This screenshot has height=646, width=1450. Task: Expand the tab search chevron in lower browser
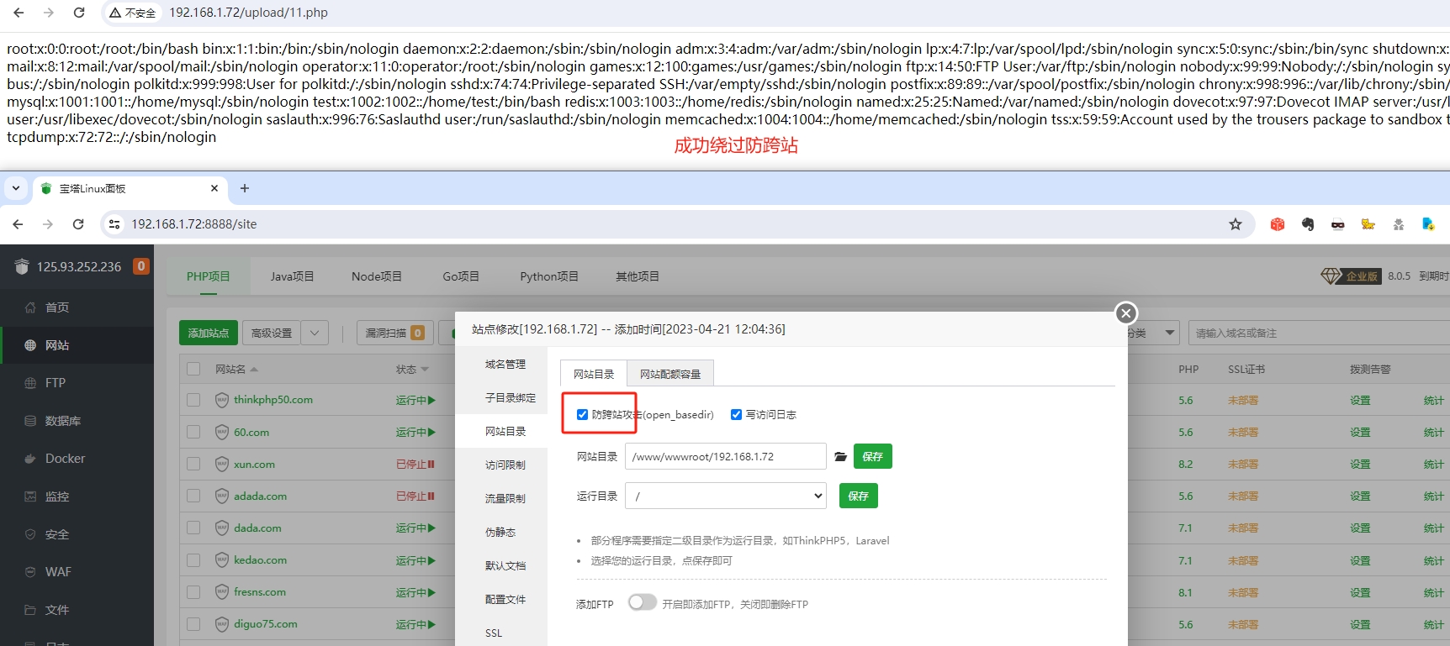16,188
